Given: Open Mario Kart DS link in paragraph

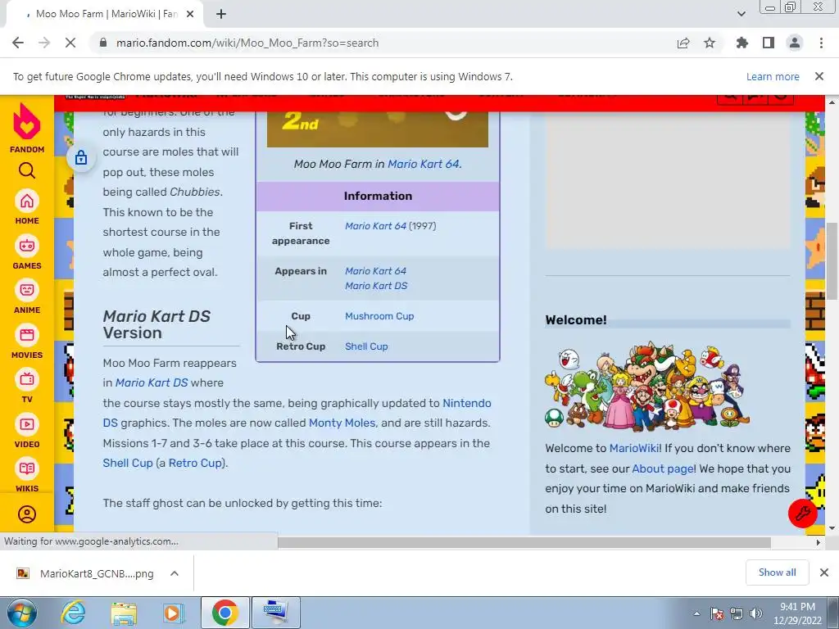Looking at the screenshot, I should [152, 383].
